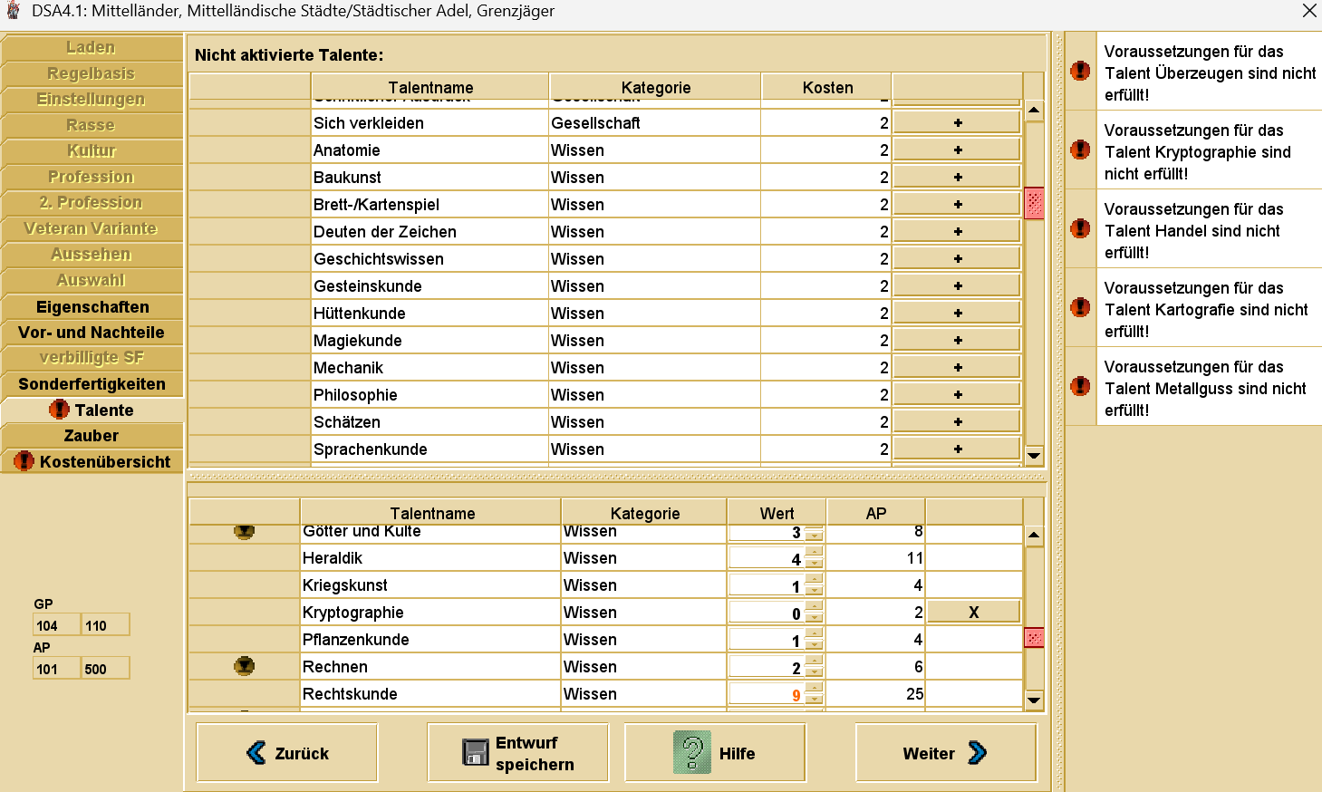
Task: Click the floppy disk Entwurf speichern icon
Action: (475, 752)
